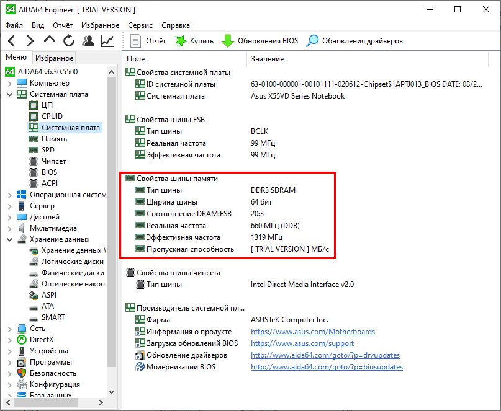Screen dimensions: 501x411
Task: Go forward with the right arrow toolbar icon
Action: tap(30, 41)
